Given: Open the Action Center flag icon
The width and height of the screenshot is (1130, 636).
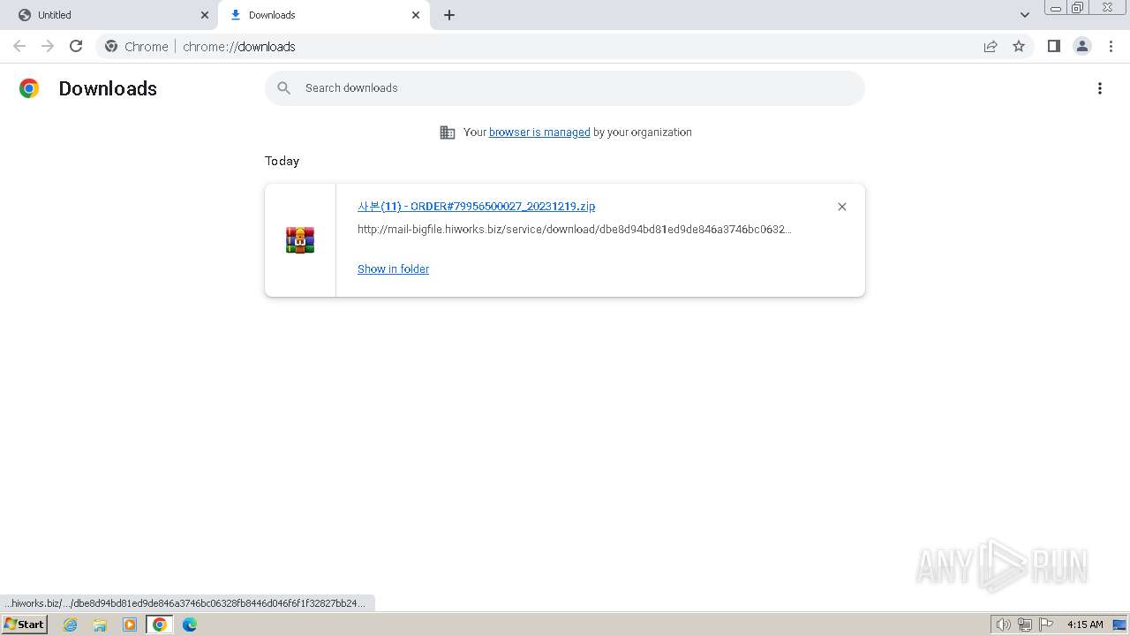Looking at the screenshot, I should coord(1046,625).
